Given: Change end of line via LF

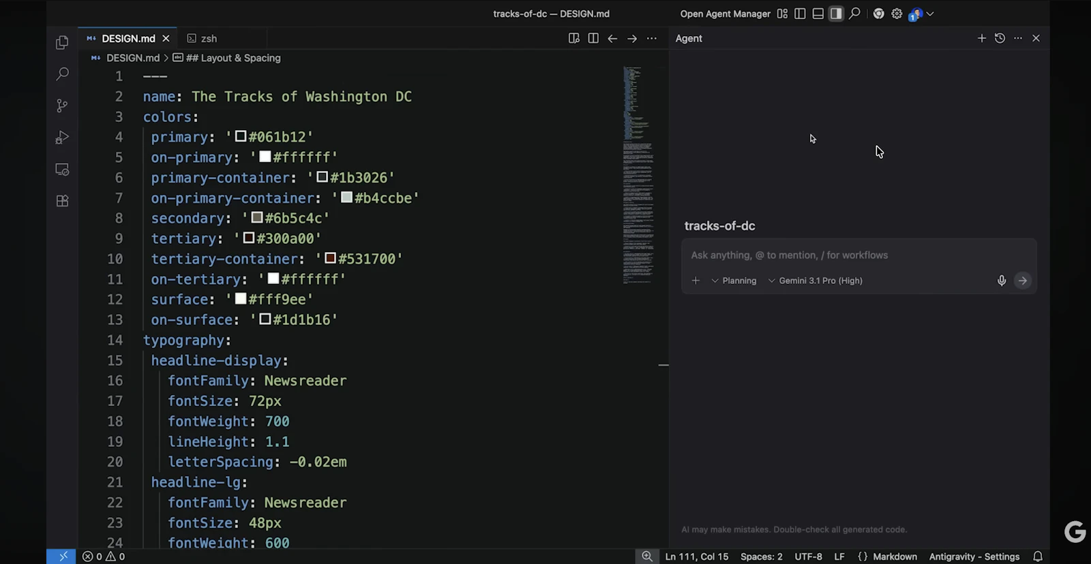Looking at the screenshot, I should coord(839,557).
